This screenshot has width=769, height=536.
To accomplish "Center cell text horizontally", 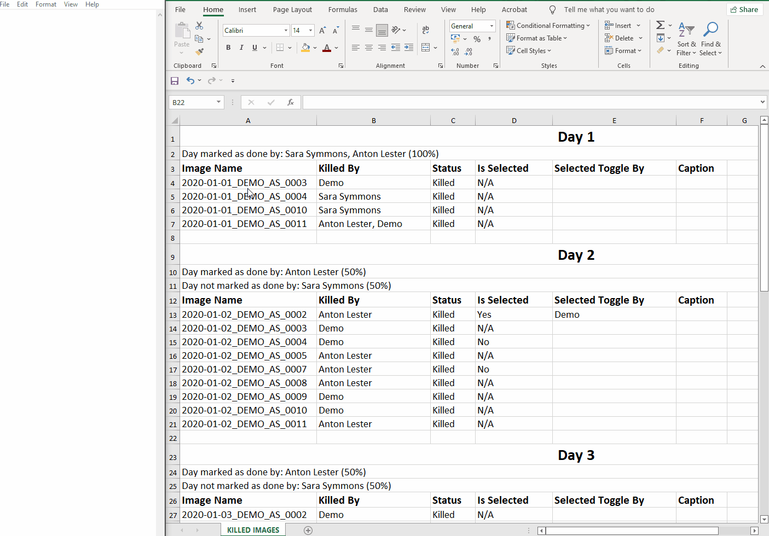I will (369, 48).
